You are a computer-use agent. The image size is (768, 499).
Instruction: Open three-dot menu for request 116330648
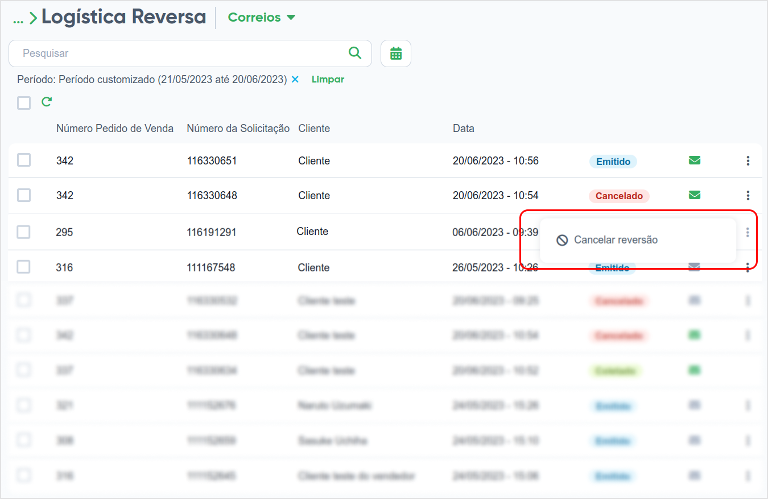(x=748, y=196)
